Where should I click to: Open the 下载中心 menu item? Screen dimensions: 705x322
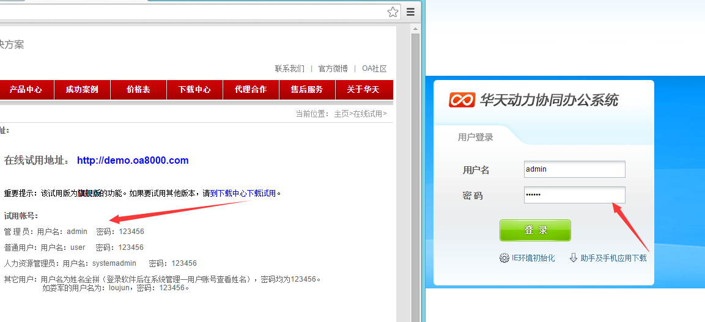point(194,89)
